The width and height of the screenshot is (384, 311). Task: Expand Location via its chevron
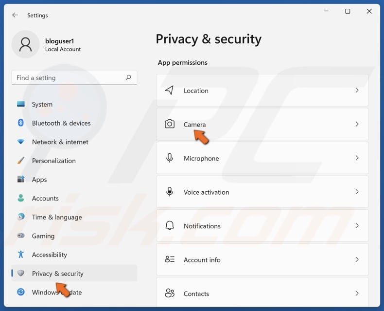click(x=357, y=90)
